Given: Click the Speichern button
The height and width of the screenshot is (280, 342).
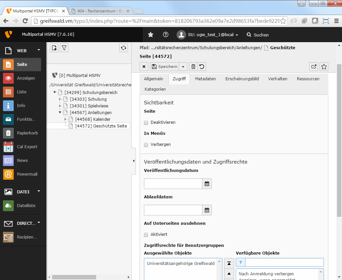Looking at the screenshot, I should coord(164,67).
